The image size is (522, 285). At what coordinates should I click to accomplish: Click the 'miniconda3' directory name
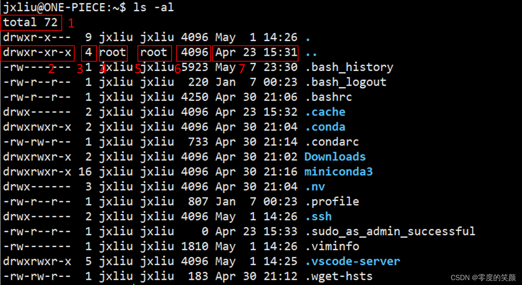click(x=339, y=172)
